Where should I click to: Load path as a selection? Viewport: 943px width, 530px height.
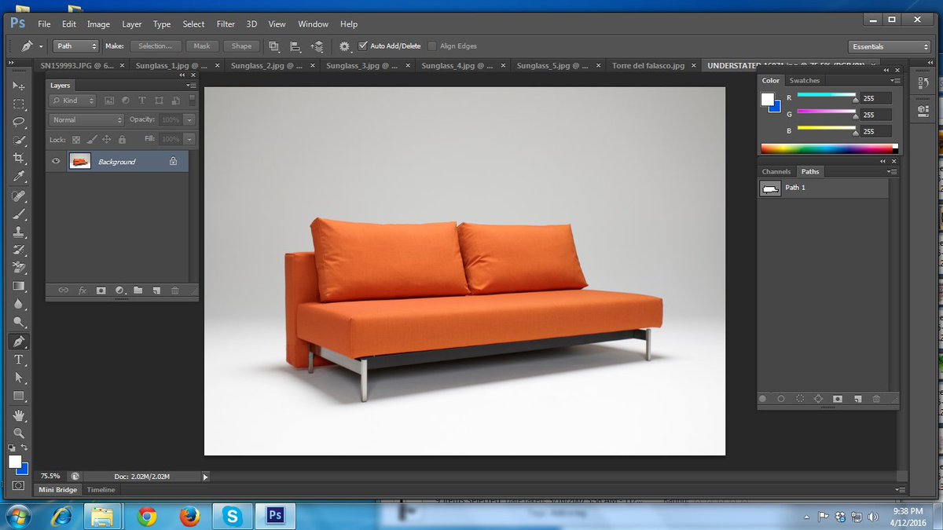[800, 399]
